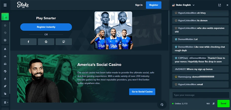
Task: Click the green Send button
Action: 223,103
